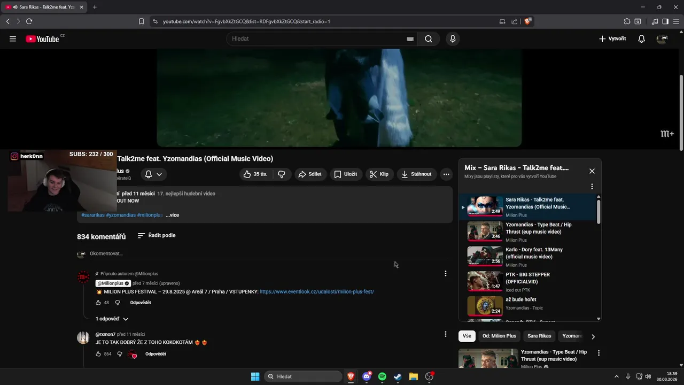The height and width of the screenshot is (385, 684).
Task: Dislike the pinned Milionplus comment
Action: pos(118,303)
